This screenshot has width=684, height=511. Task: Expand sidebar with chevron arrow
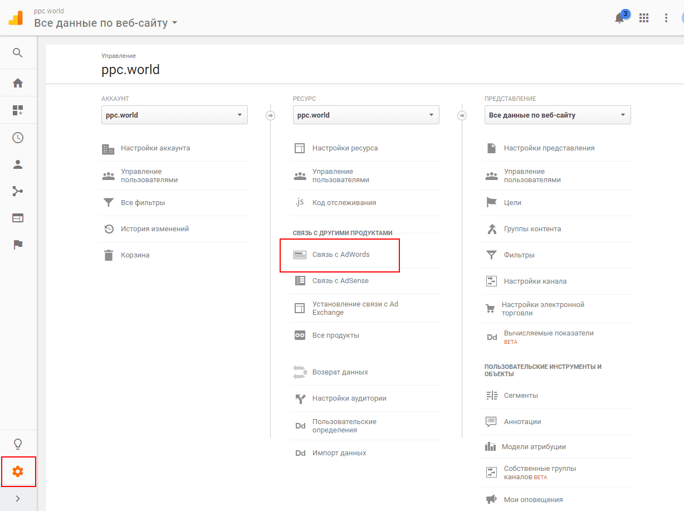pos(18,499)
